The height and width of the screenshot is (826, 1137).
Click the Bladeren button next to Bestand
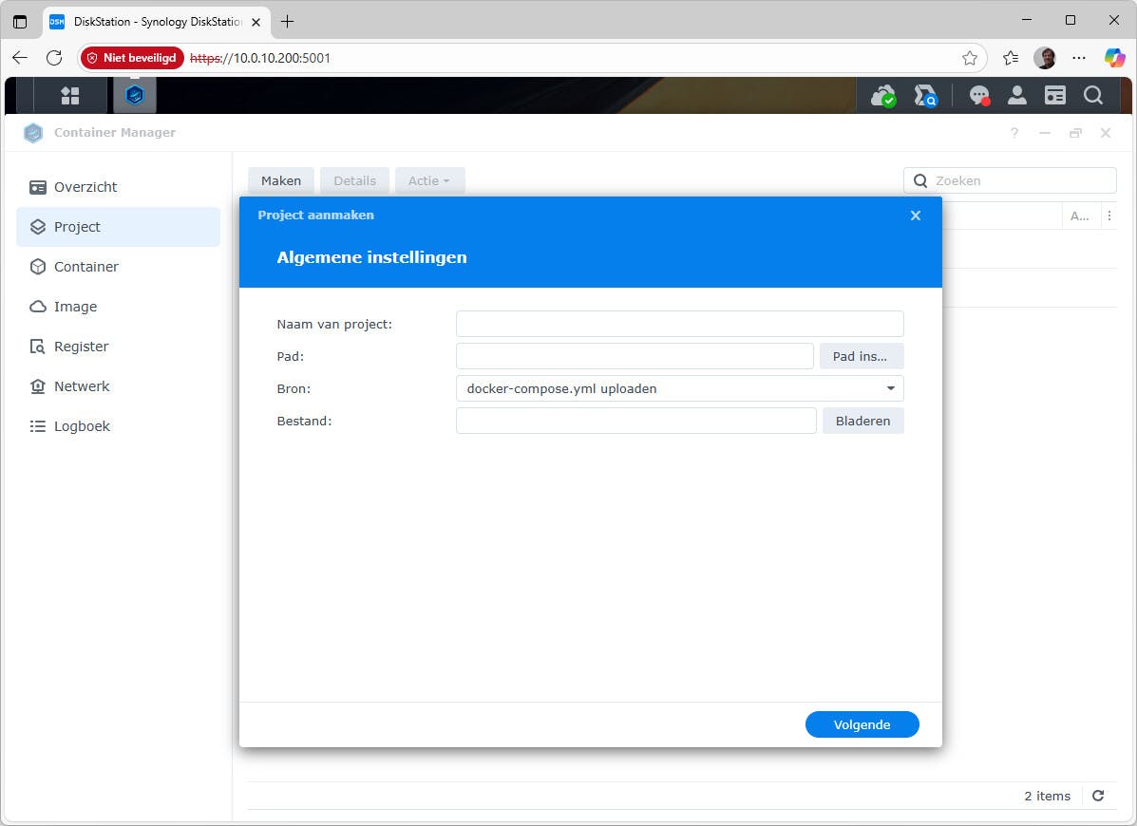click(862, 421)
